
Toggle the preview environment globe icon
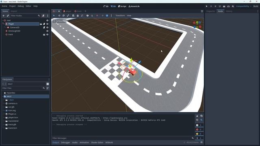point(107,15)
